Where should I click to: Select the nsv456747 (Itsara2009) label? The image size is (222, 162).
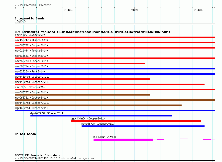tap(31, 40)
